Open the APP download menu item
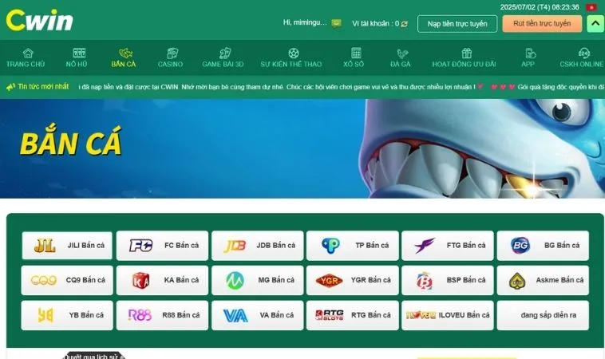Viewport: 605px width, 359px height. [x=528, y=58]
